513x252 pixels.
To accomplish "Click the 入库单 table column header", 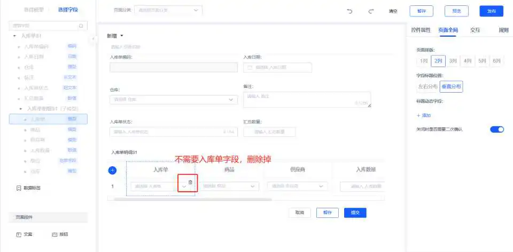I will click(x=161, y=169).
